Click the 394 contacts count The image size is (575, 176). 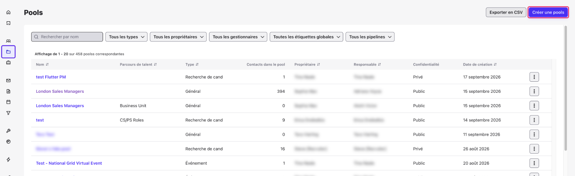pos(281,91)
